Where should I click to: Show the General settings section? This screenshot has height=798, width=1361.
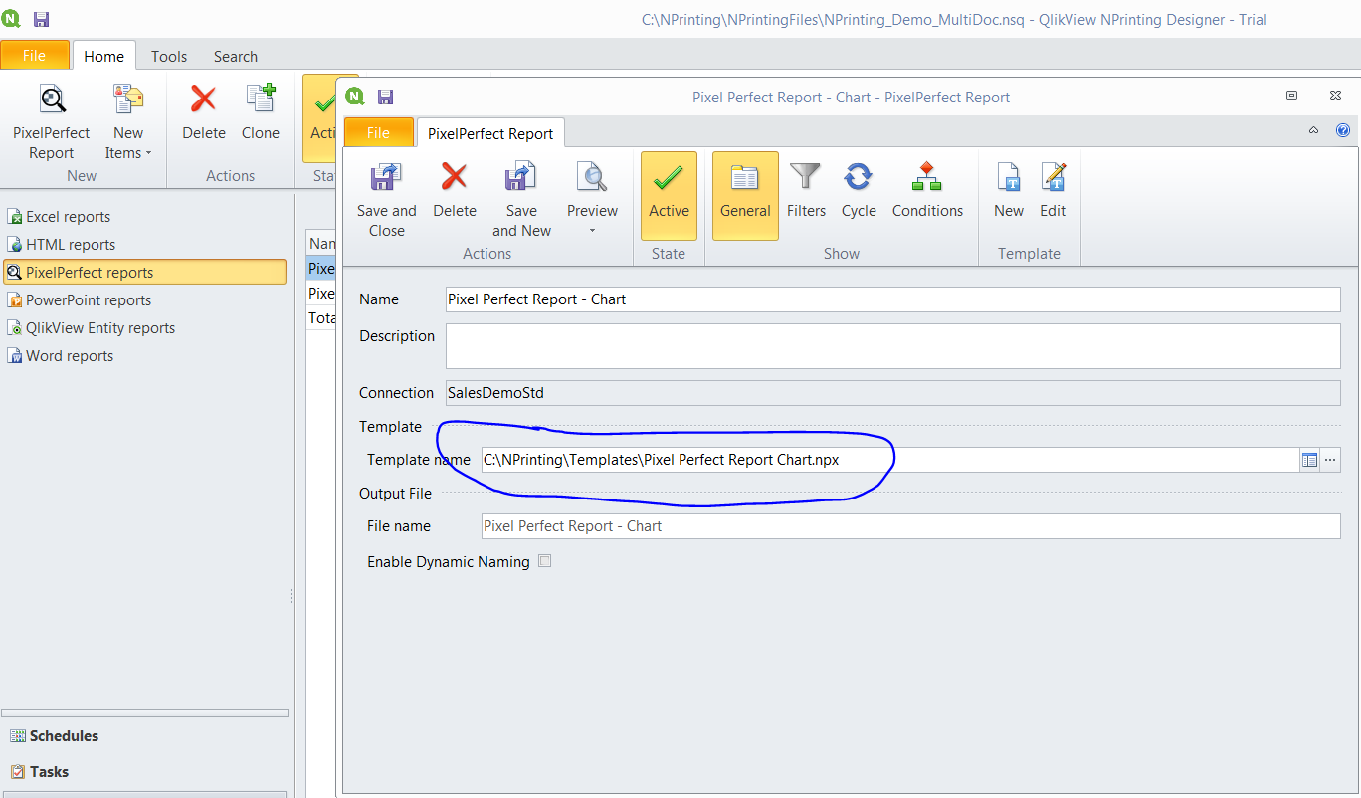point(745,196)
